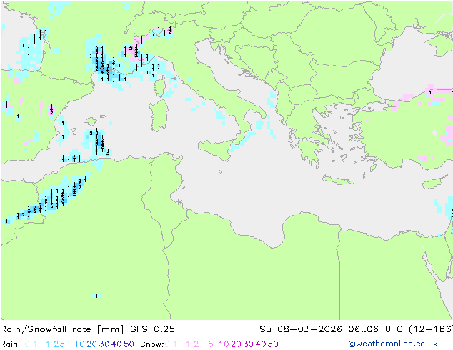Click the "Rain" legend label
This screenshot has width=453, height=350.
9,344
